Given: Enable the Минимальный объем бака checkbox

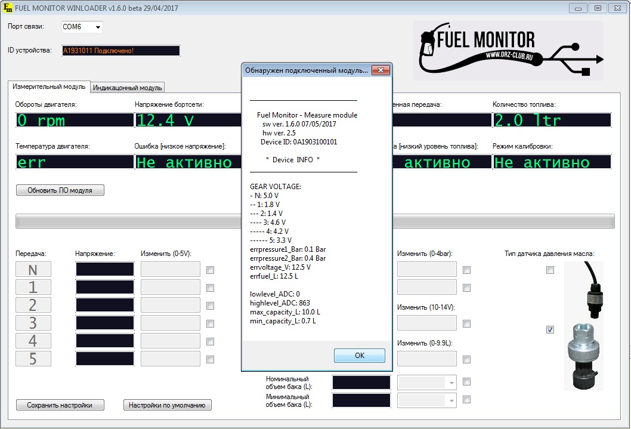Looking at the screenshot, I should 467,400.
